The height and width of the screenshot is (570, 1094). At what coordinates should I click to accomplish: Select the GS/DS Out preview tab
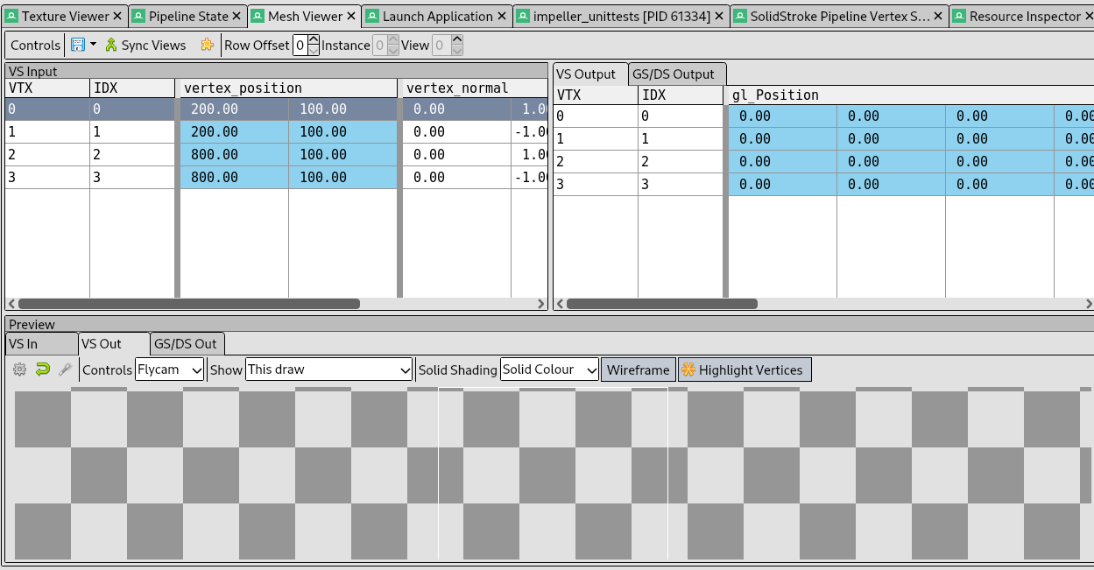pyautogui.click(x=187, y=344)
